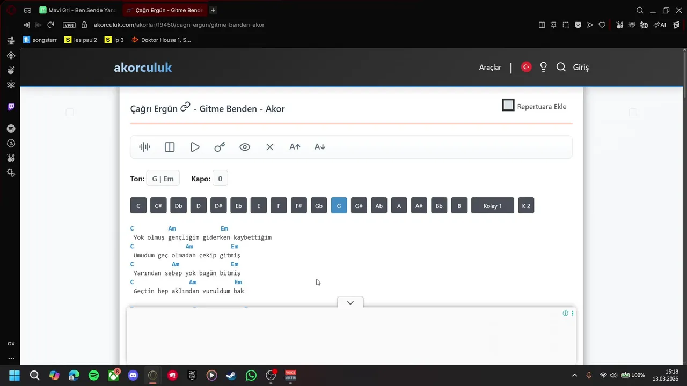The image size is (687, 386).
Task: Transpose to key D#
Action: point(218,206)
